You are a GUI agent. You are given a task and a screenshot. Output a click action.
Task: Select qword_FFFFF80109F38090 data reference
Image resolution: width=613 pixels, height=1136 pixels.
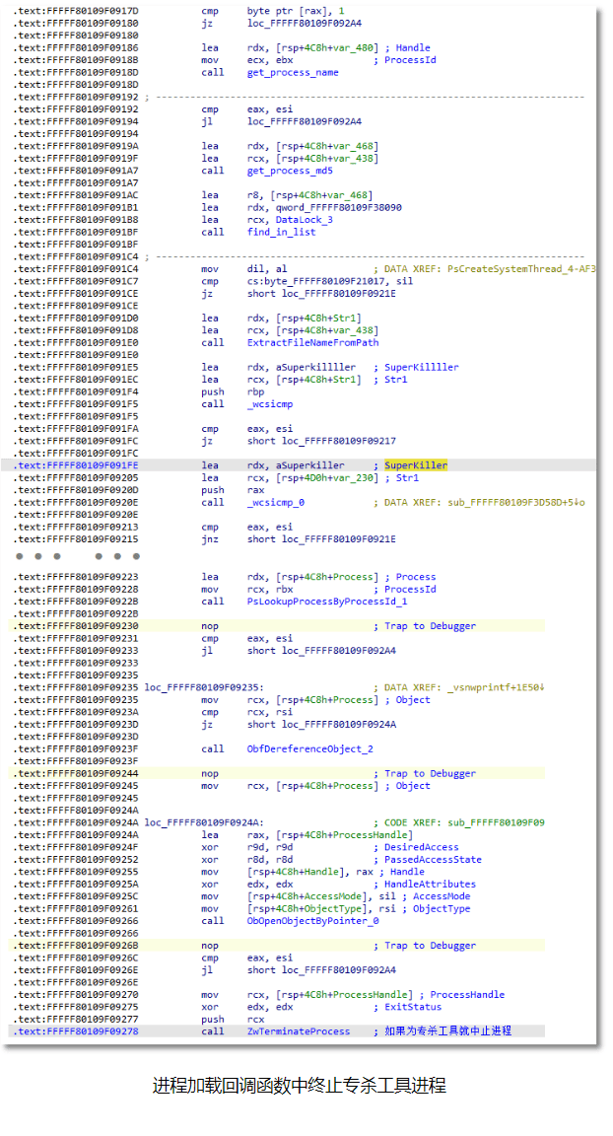point(339,208)
